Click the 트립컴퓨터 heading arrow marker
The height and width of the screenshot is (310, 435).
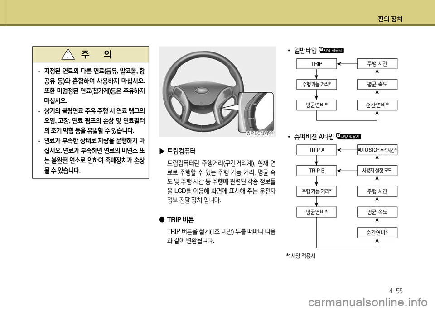[x=162, y=151]
